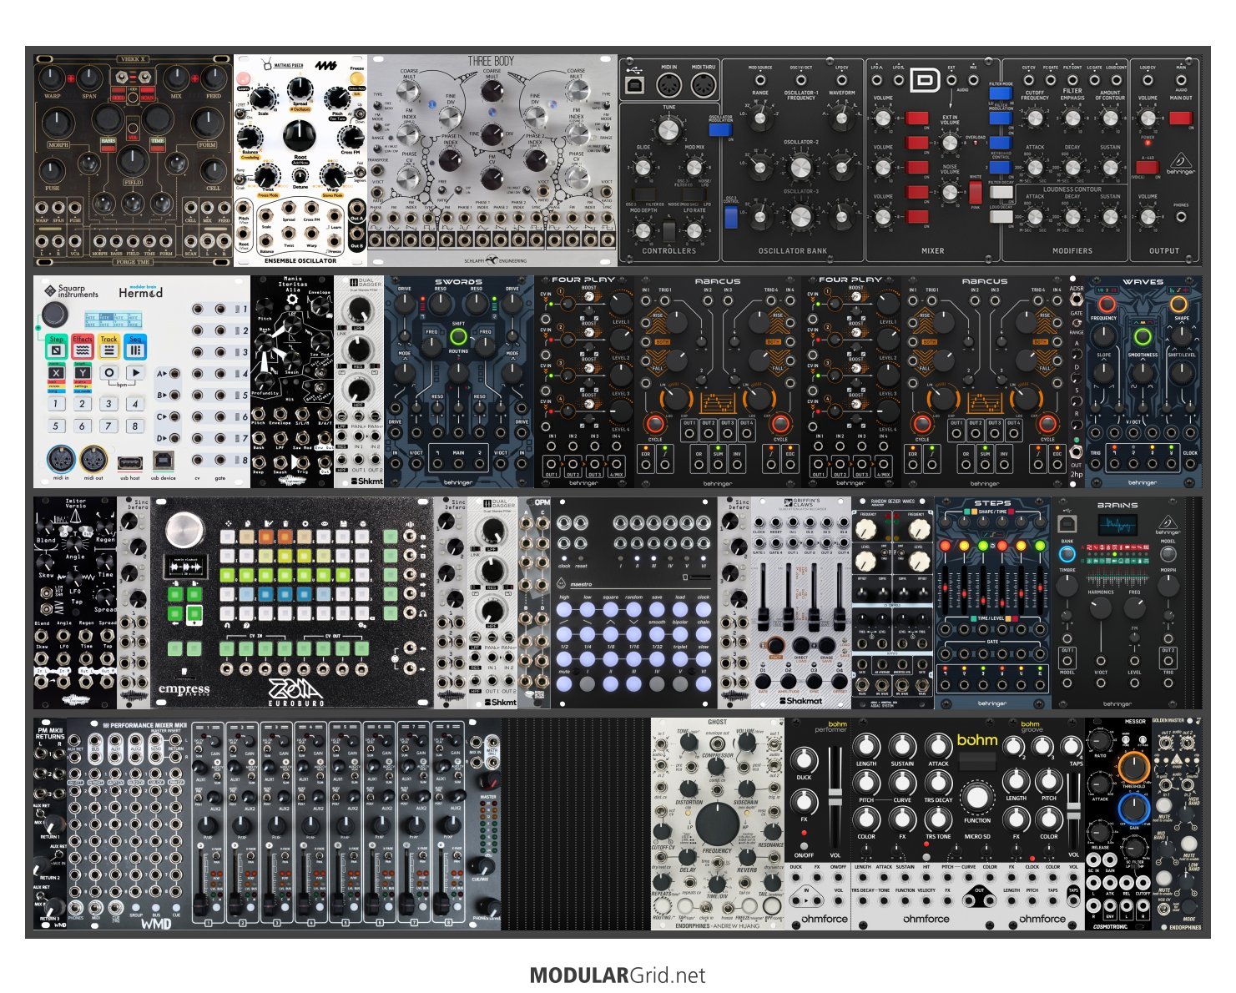Click the Model D Cutoff Frequency knob

pyautogui.click(x=1035, y=118)
